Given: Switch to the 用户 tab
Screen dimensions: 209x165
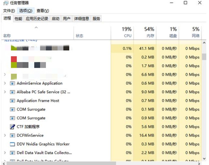Looking at the screenshot, I should click(x=67, y=19).
